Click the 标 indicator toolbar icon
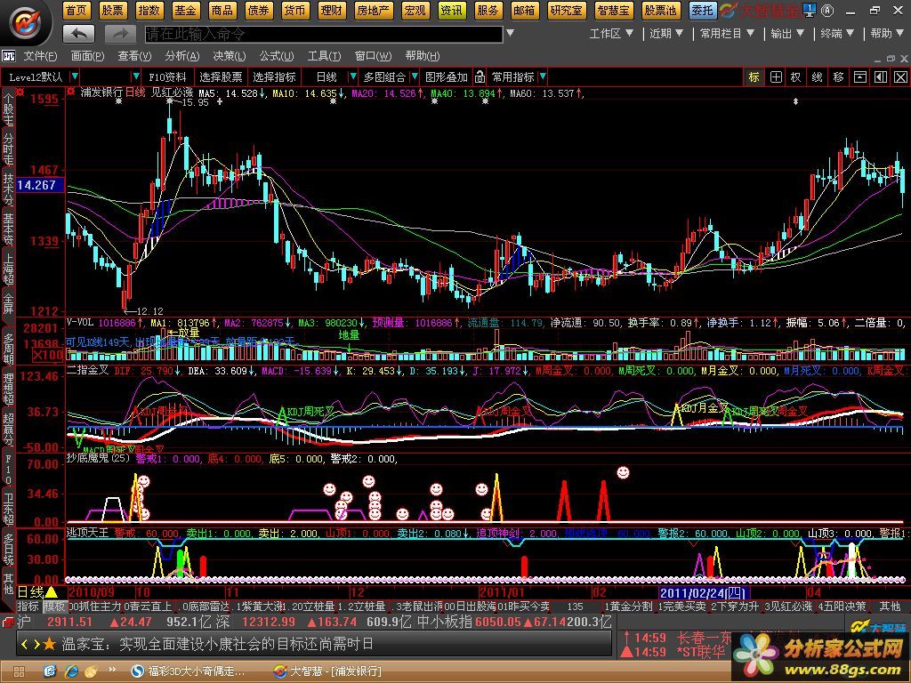The image size is (911, 683). (754, 76)
